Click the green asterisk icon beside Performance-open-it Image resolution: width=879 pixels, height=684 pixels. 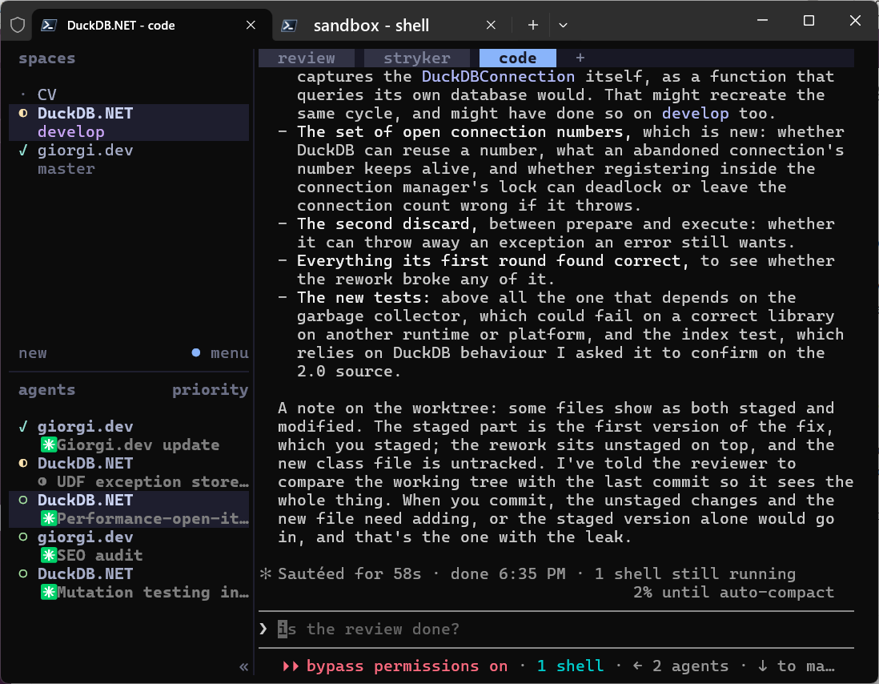click(x=49, y=519)
